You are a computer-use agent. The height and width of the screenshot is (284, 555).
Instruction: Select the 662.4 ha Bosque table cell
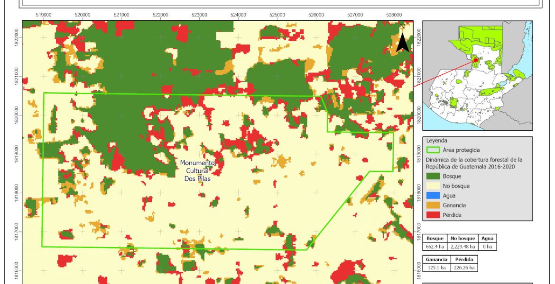tap(435, 246)
